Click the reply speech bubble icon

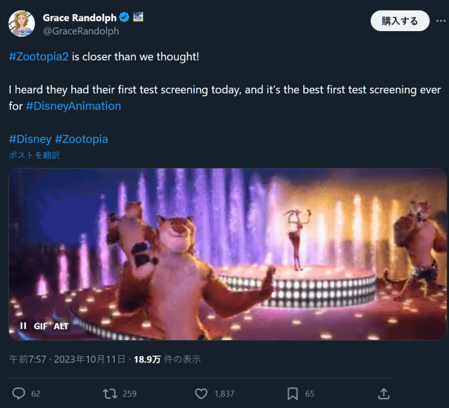tap(19, 393)
